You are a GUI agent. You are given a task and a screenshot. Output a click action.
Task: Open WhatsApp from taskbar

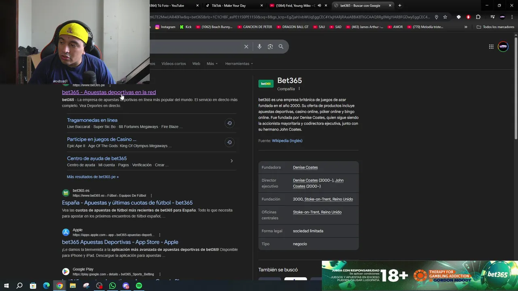coord(113,286)
